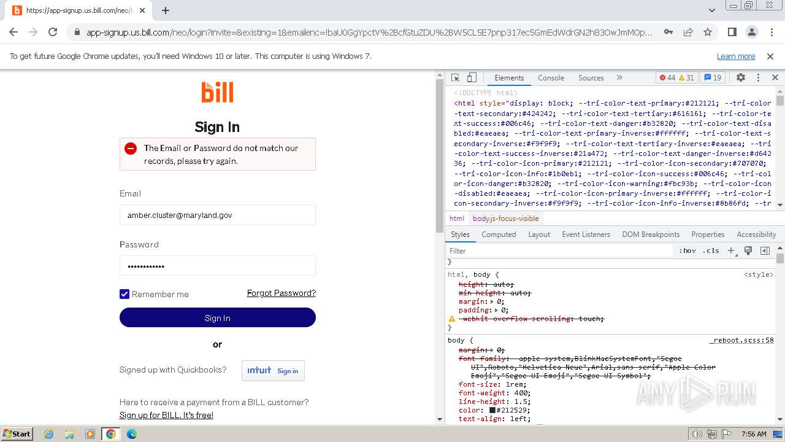
Task: Toggle computed styles sidebar icon
Action: coord(765,250)
